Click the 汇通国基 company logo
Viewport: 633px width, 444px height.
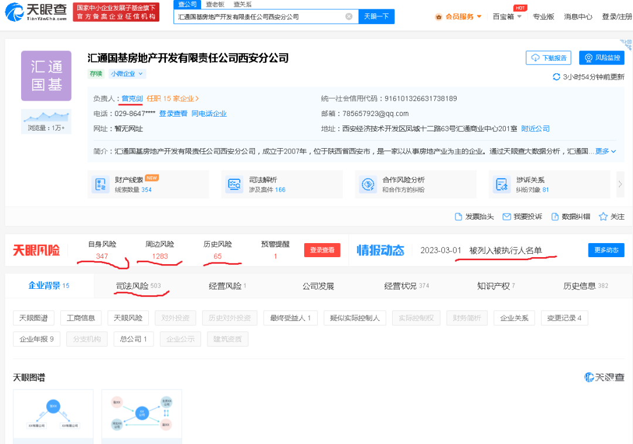(46, 76)
